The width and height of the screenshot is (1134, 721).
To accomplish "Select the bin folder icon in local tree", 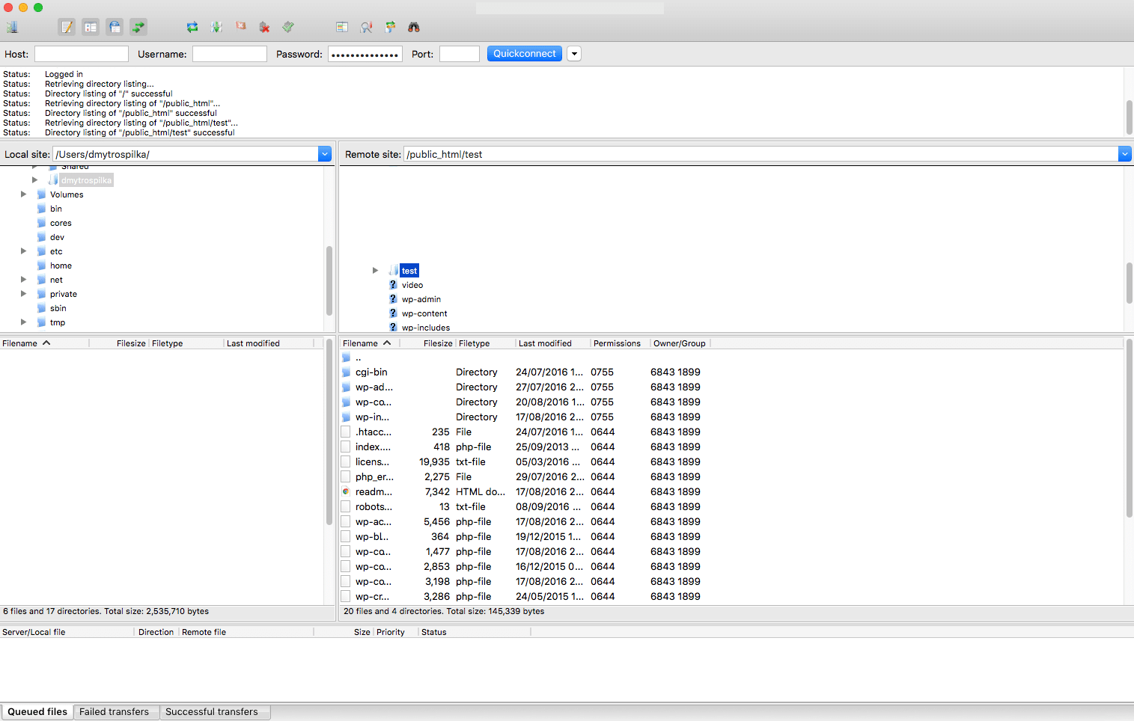I will coord(42,209).
